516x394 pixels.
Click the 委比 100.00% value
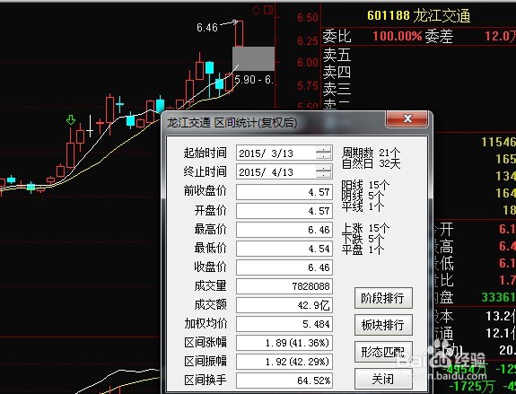(398, 36)
